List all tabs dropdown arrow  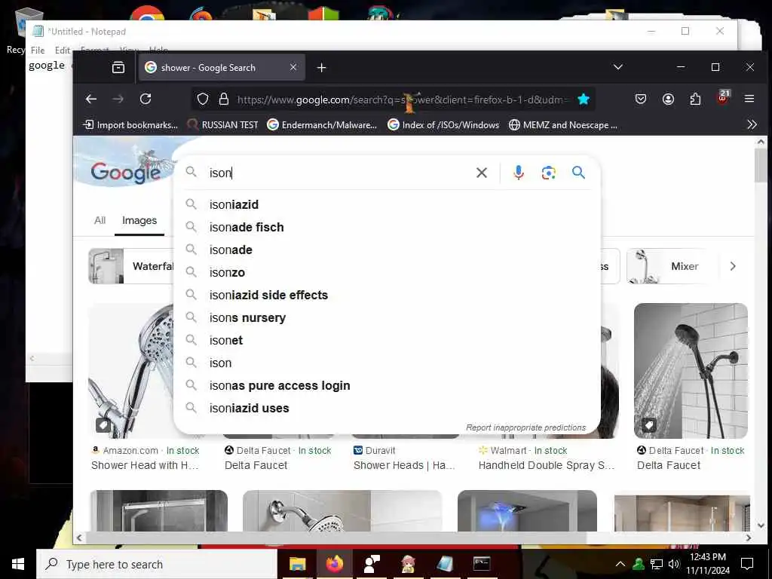tap(618, 67)
